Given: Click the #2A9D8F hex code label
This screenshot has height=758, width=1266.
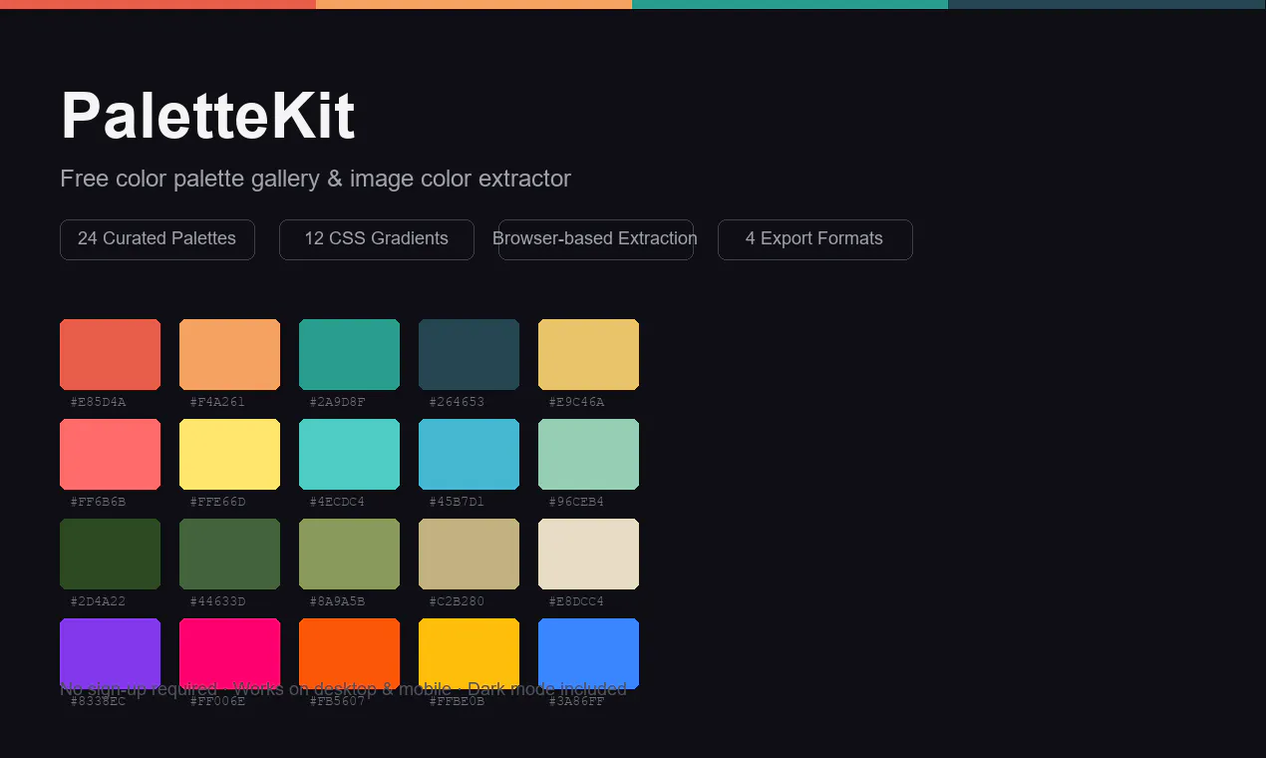Looking at the screenshot, I should (337, 402).
